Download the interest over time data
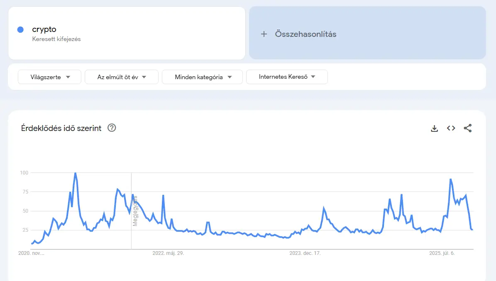 (x=434, y=128)
